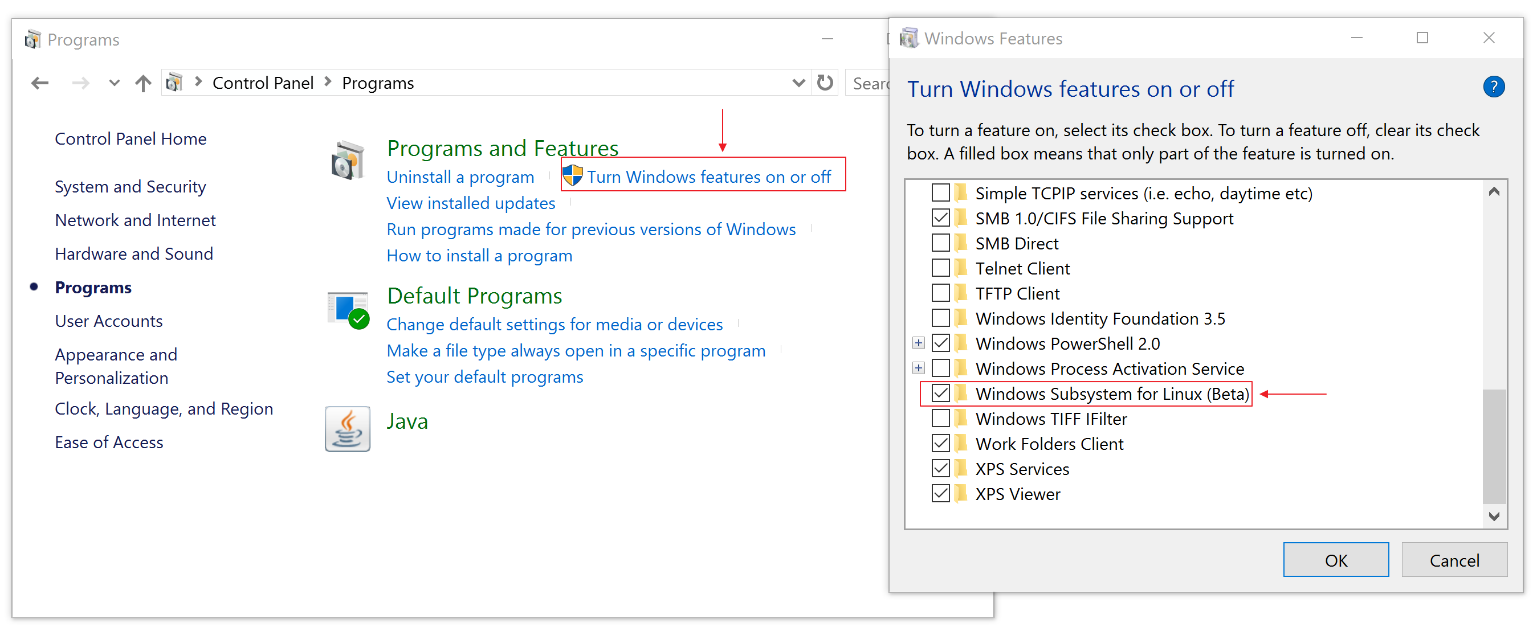Open the address bar history dropdown
This screenshot has width=1537, height=631.
tap(798, 83)
